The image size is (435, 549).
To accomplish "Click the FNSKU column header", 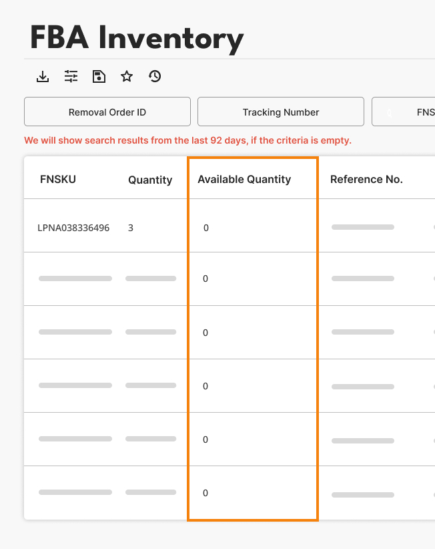I will pyautogui.click(x=58, y=179).
